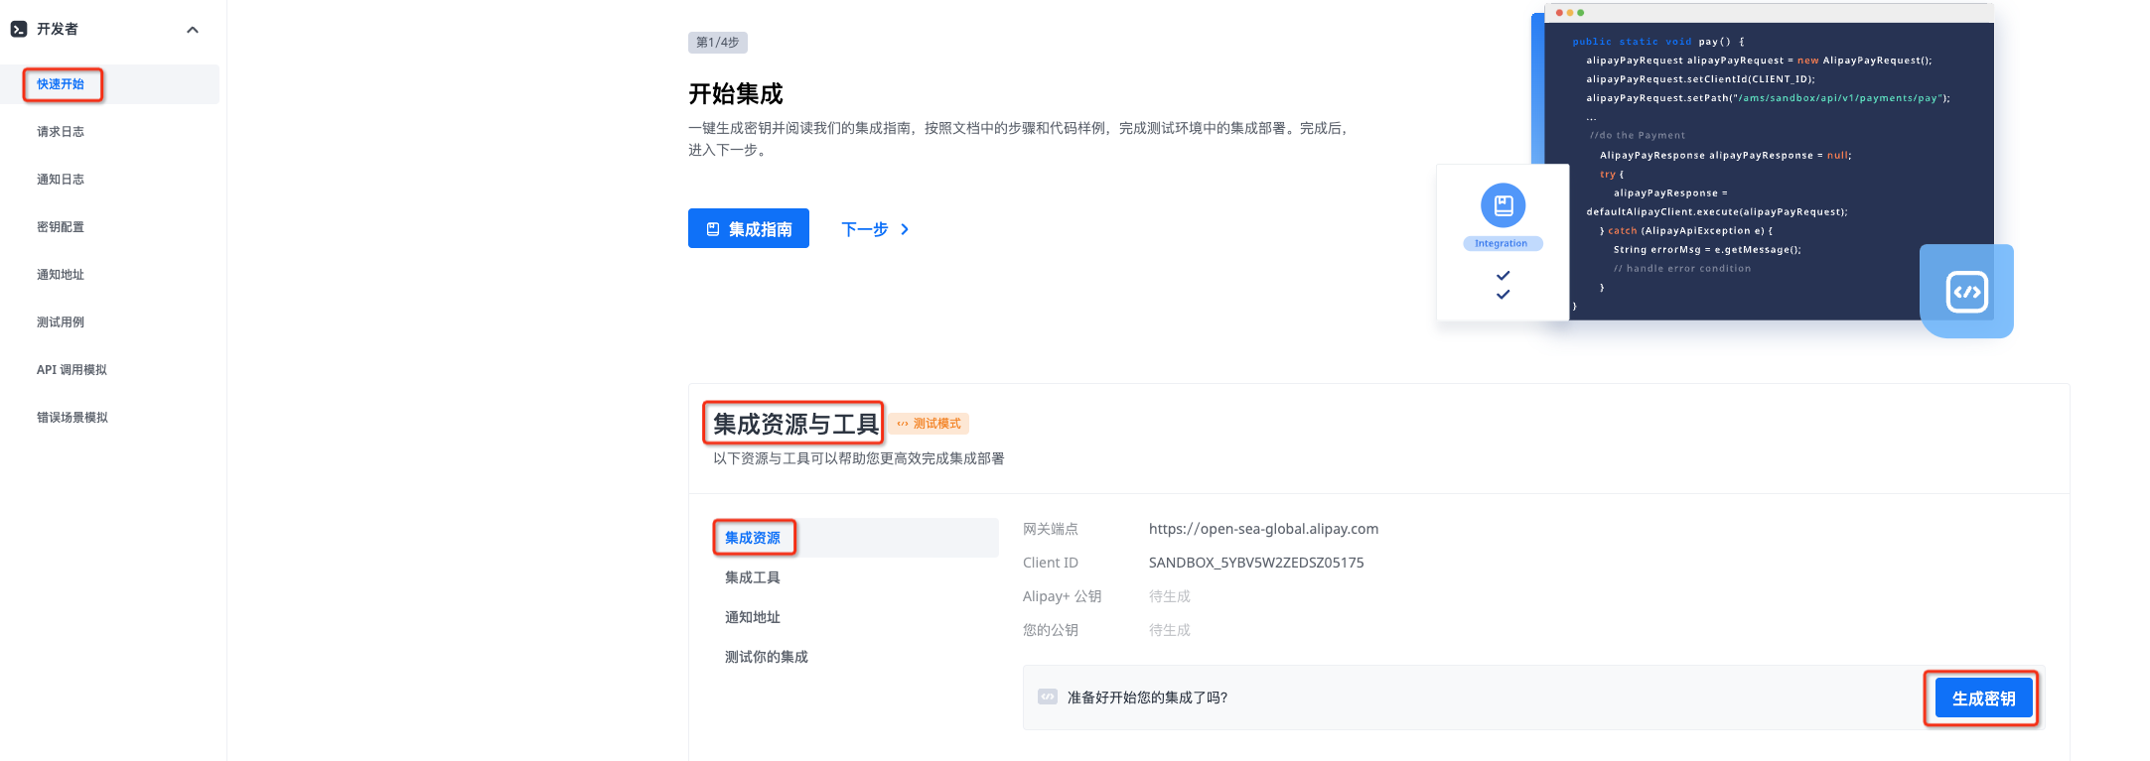Open 错误场景模拟 in sidebar
This screenshot has width=2150, height=761.
pos(72,418)
